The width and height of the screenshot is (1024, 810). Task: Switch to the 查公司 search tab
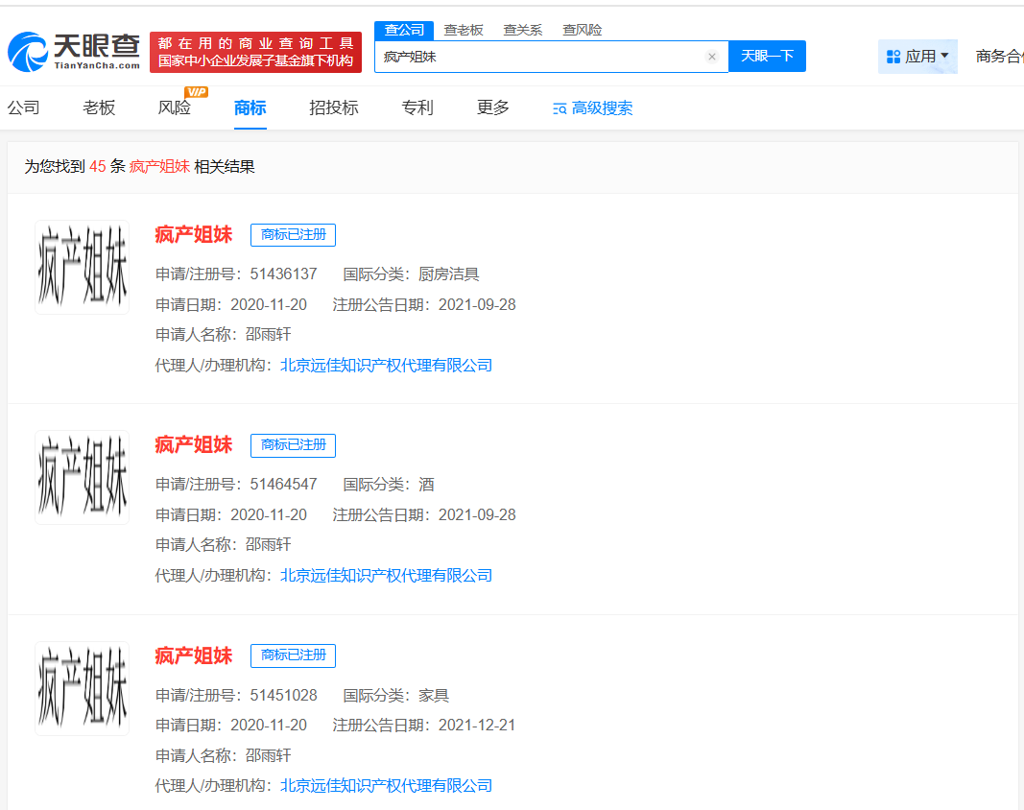click(404, 30)
